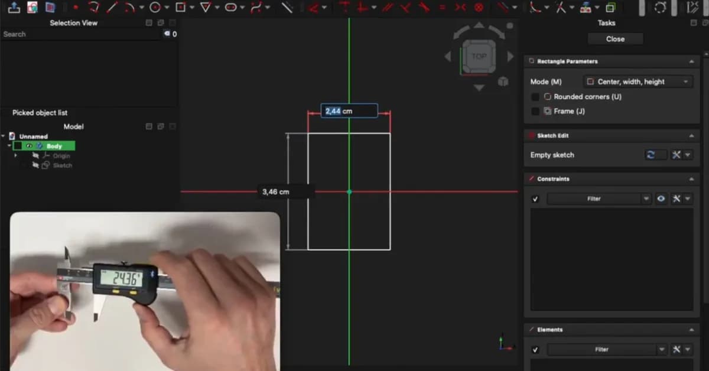This screenshot has width=709, height=371.
Task: Select the Point creation tool
Action: click(x=75, y=8)
